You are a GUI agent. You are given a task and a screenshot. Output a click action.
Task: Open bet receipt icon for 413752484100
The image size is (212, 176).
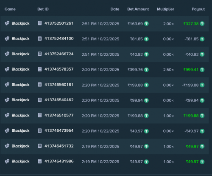pos(40,39)
